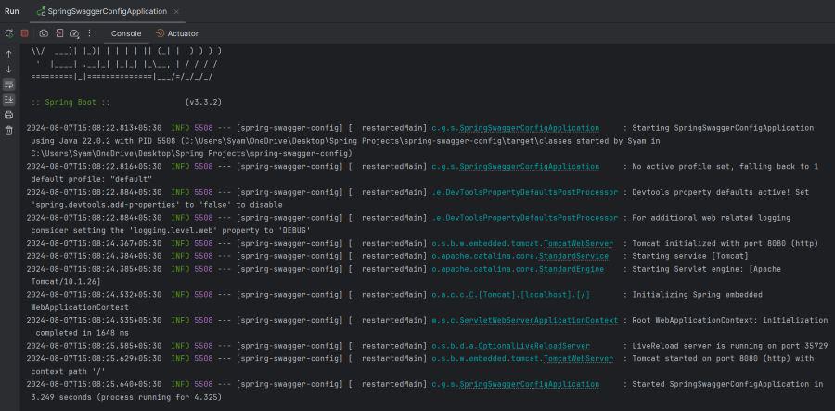Image resolution: width=835 pixels, height=411 pixels.
Task: Click the down arrow in console gutter
Action: click(x=9, y=69)
